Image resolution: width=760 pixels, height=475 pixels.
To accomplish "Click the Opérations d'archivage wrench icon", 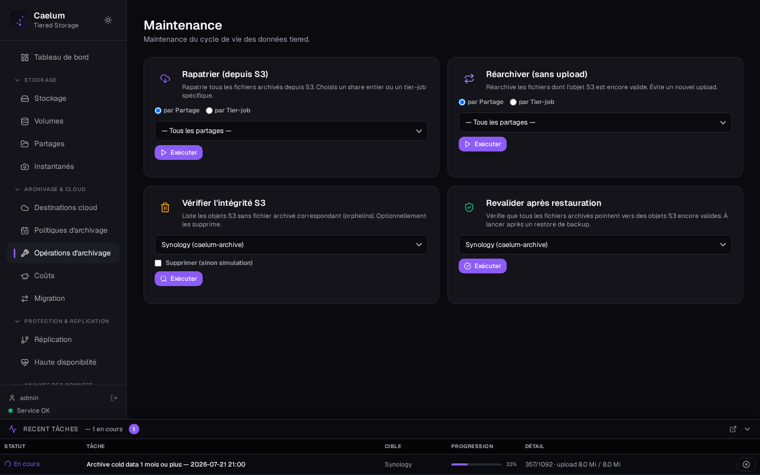I will [x=25, y=253].
